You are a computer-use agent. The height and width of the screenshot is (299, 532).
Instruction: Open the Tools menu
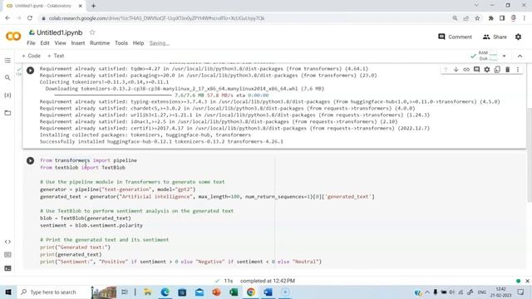(121, 43)
